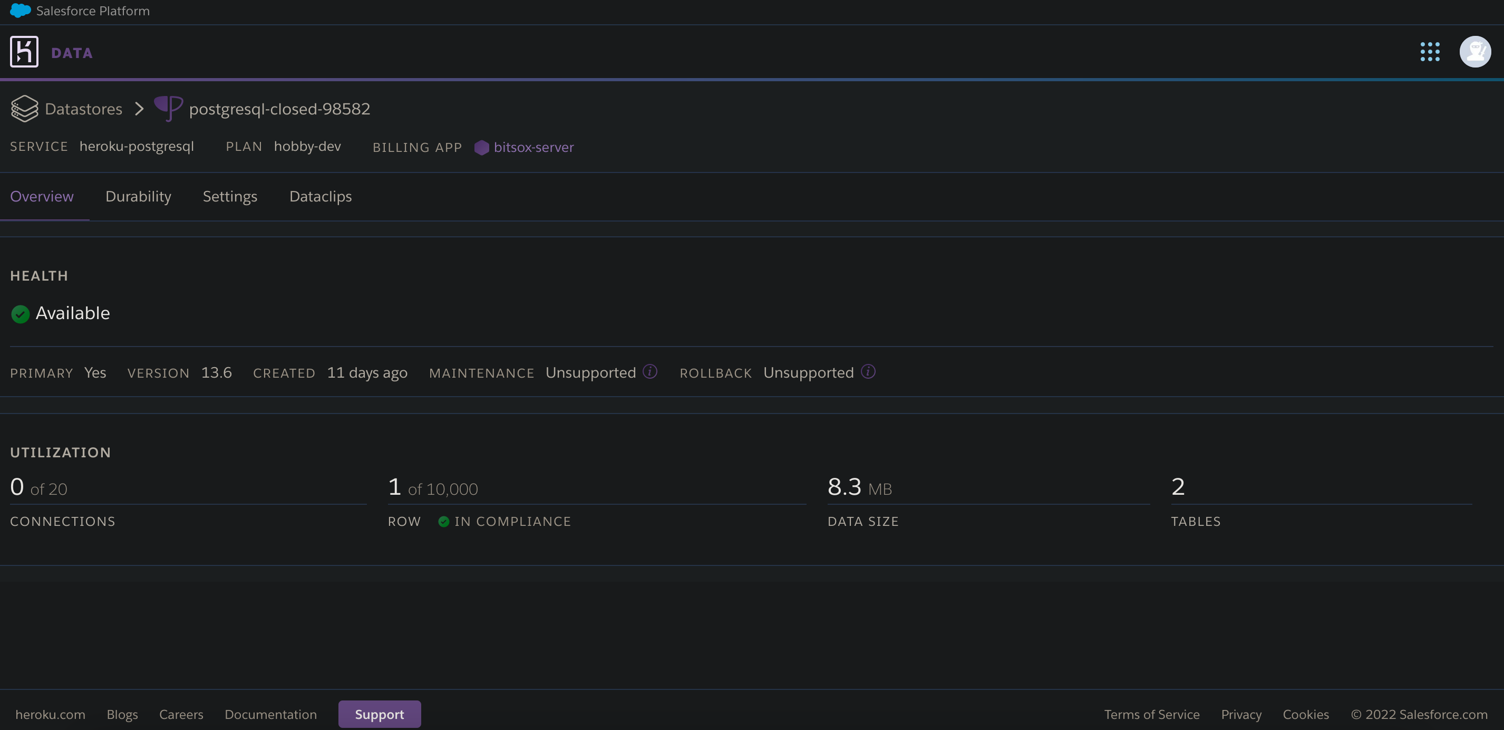
Task: Open the Documentation footer link
Action: [271, 714]
